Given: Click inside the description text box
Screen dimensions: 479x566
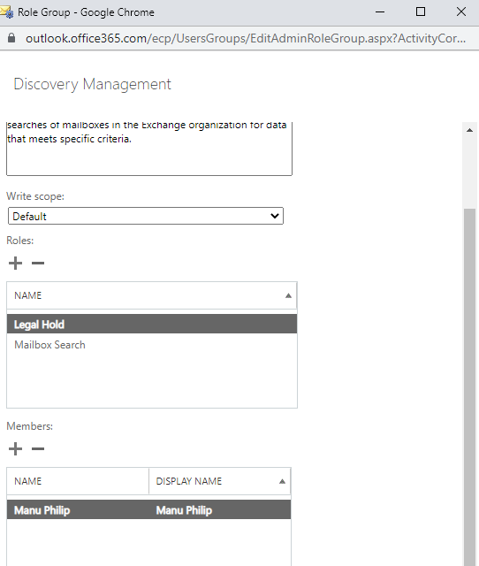Looking at the screenshot, I should [x=149, y=149].
